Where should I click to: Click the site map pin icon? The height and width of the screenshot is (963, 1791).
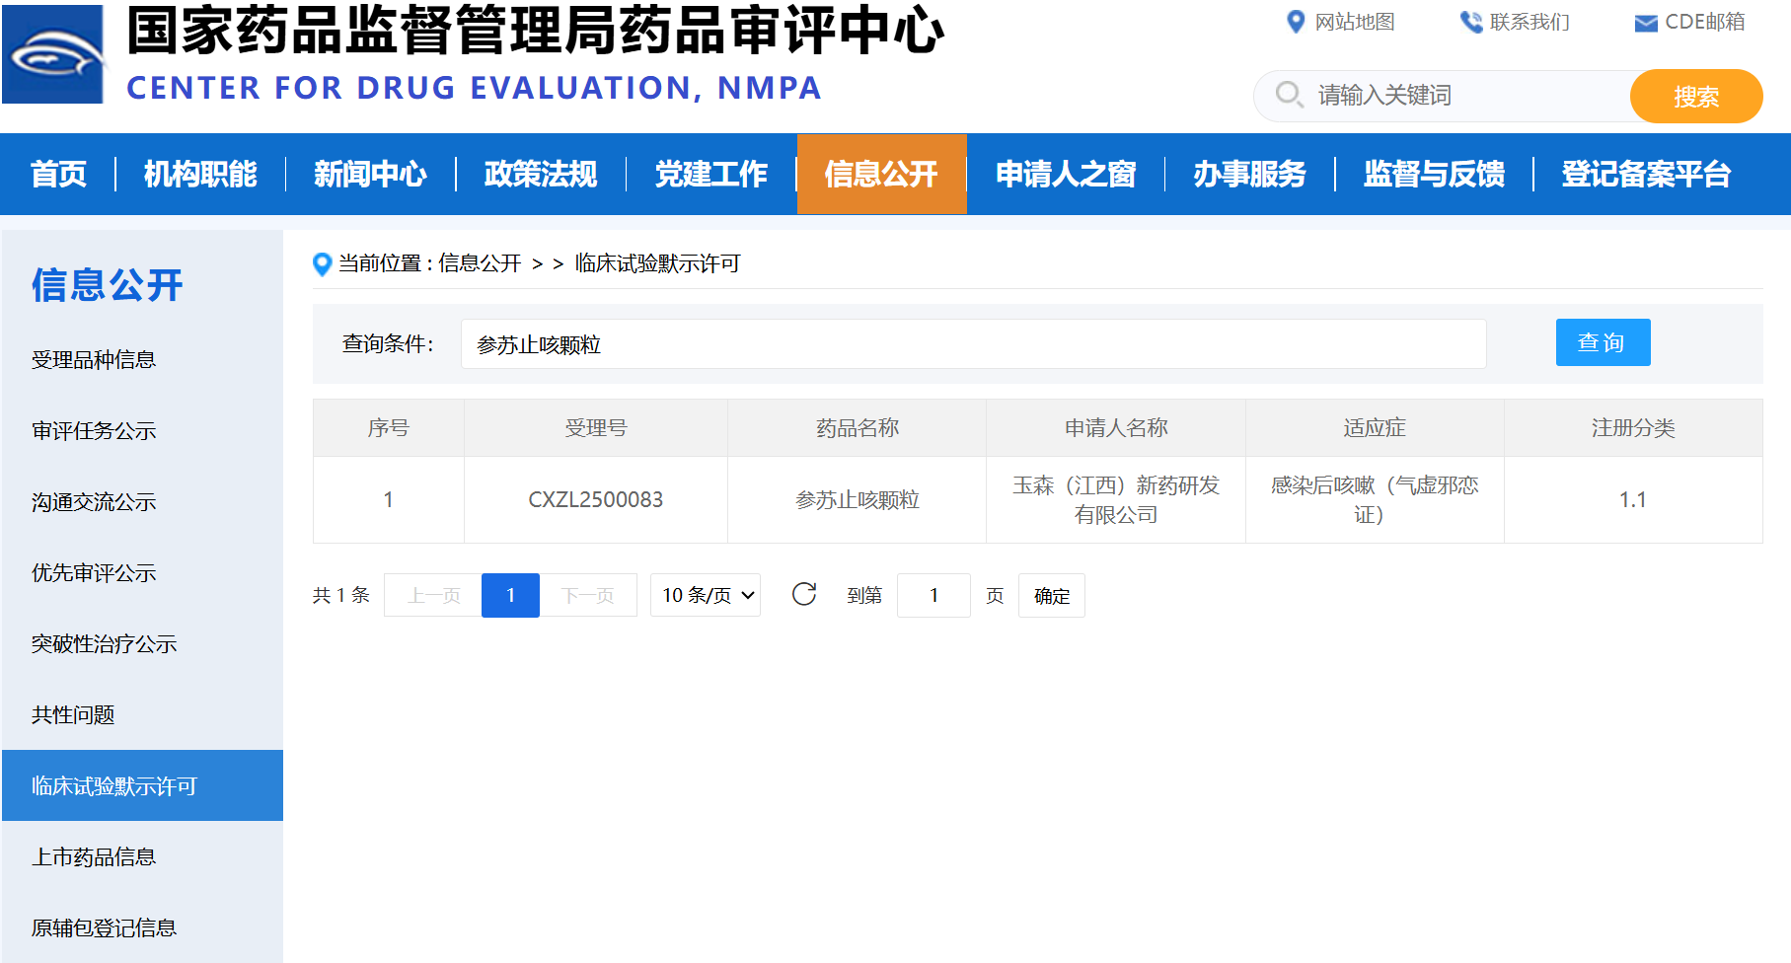(x=1296, y=22)
